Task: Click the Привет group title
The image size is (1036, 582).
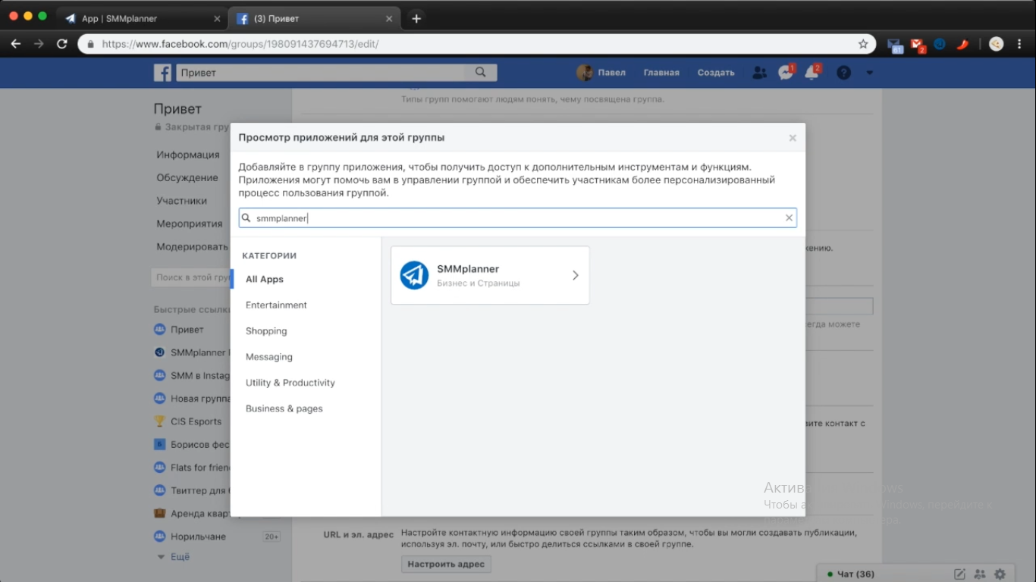Action: pos(177,108)
